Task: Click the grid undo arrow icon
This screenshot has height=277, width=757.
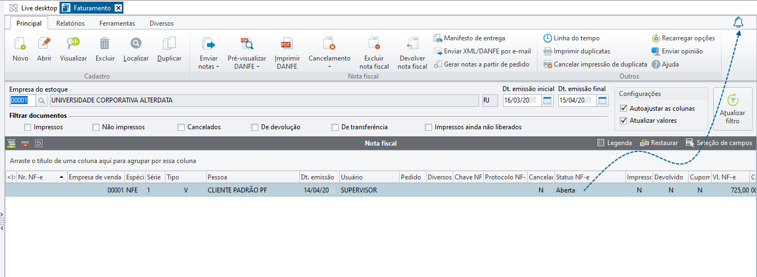Action: (x=39, y=143)
